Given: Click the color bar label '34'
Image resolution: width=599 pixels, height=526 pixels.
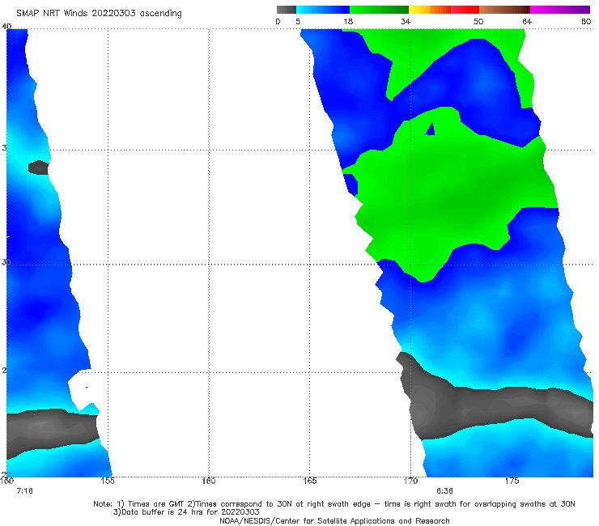Looking at the screenshot, I should coord(406,22).
